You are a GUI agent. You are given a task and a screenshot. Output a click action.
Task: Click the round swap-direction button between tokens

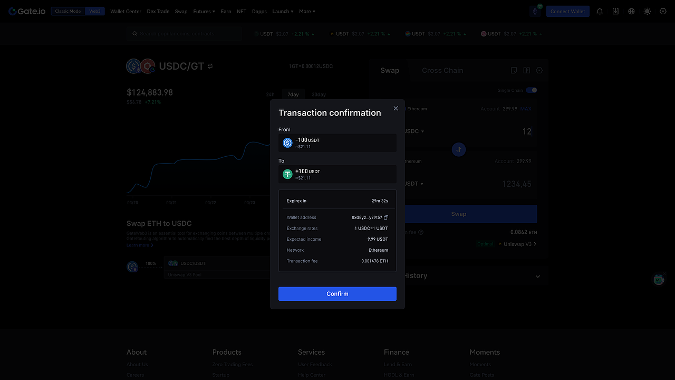pos(459,150)
